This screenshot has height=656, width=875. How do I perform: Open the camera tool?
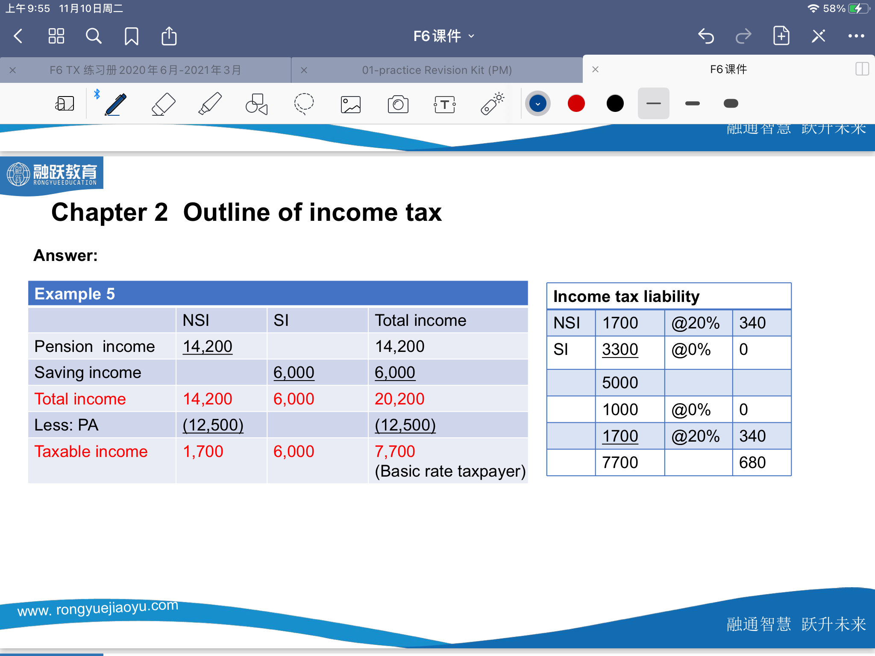[x=398, y=104]
